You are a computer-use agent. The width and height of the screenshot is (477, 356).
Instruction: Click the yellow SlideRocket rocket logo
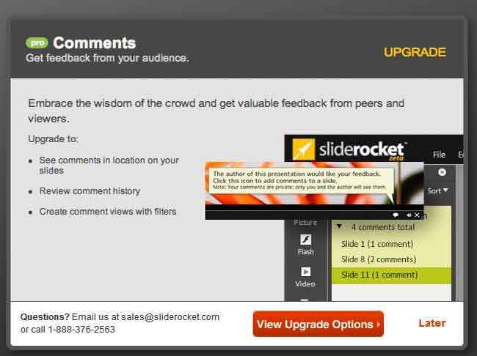tap(303, 149)
